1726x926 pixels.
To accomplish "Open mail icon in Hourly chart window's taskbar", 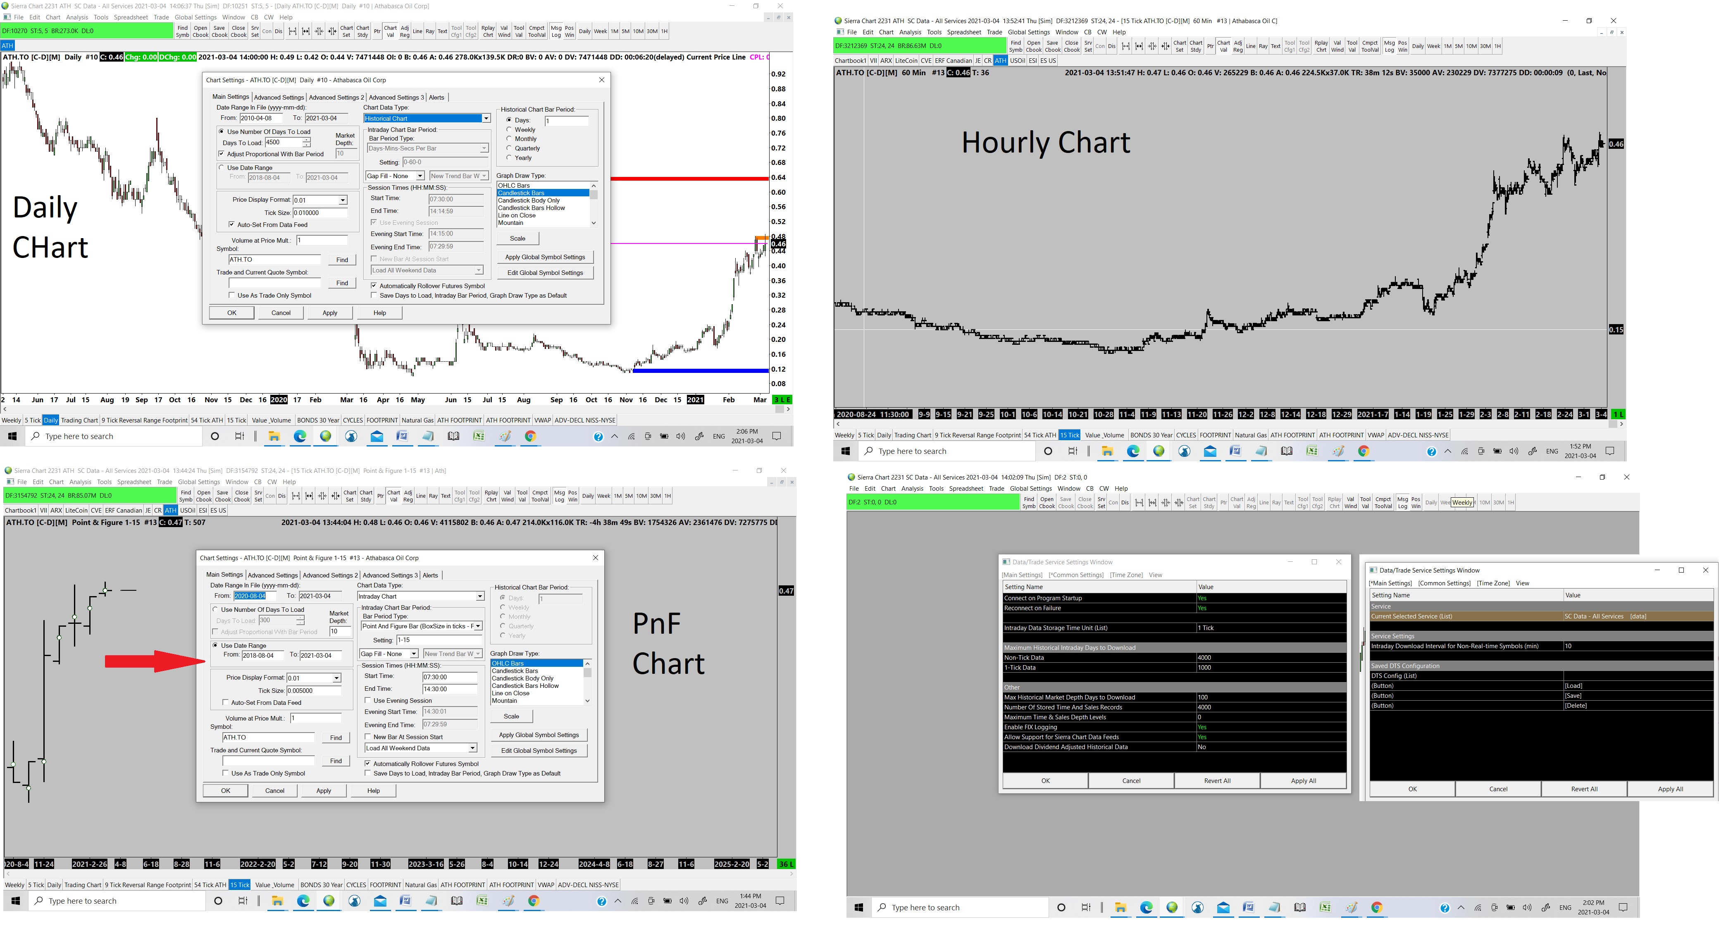I will click(x=1210, y=451).
